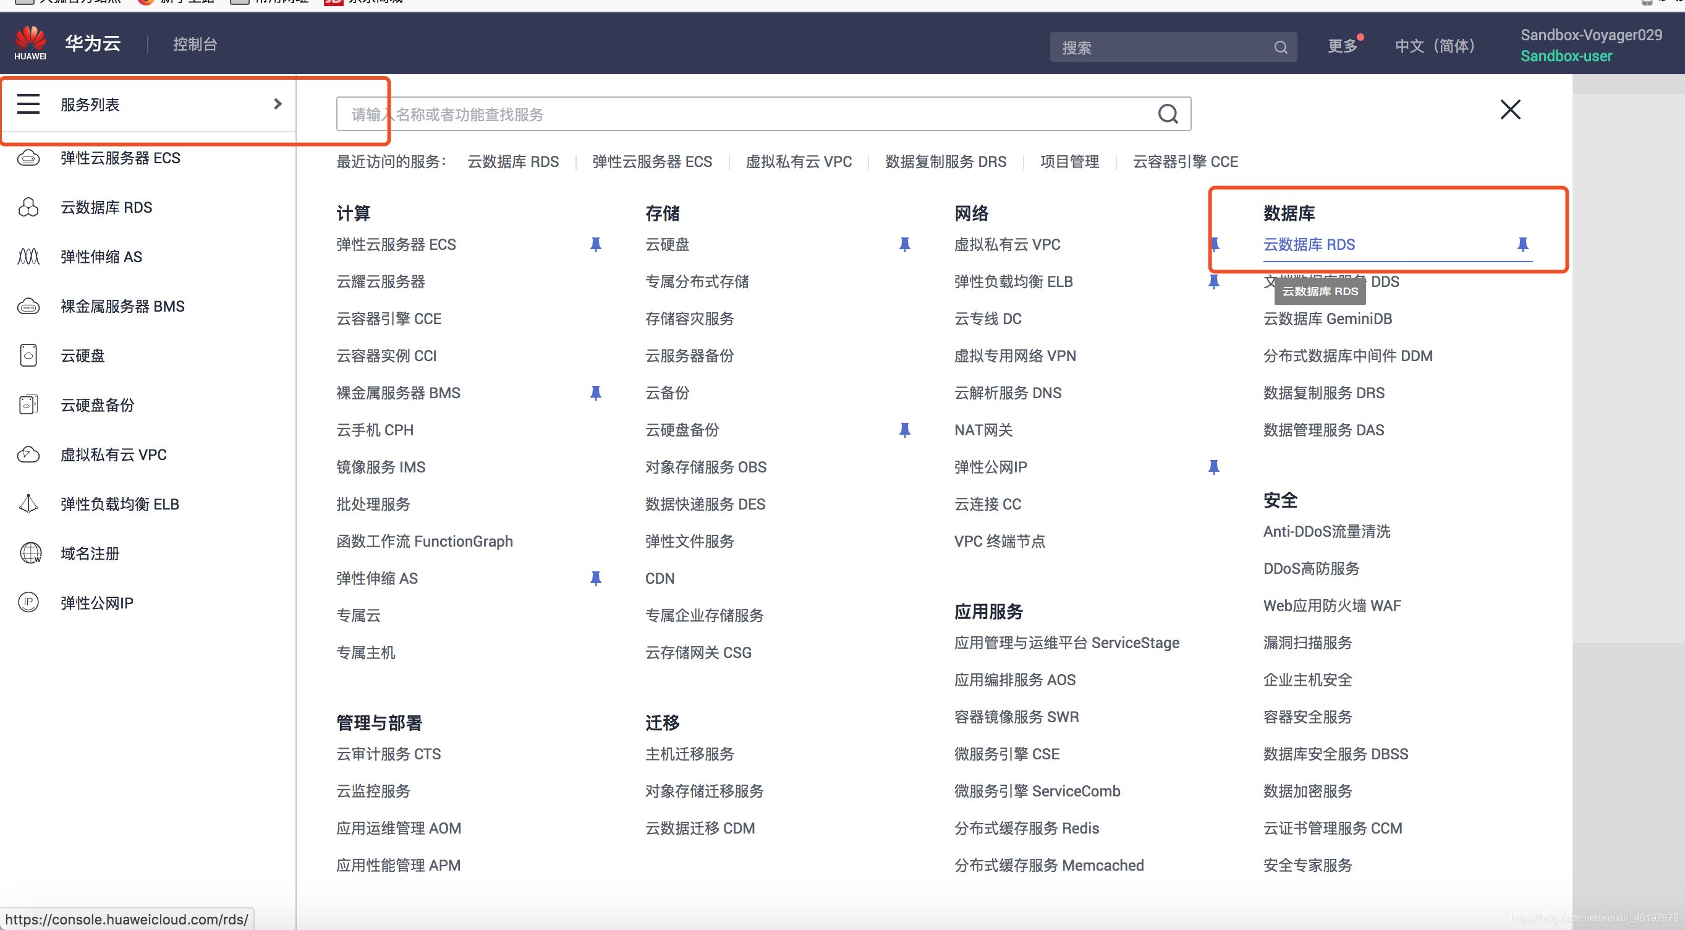1685x930 pixels.
Task: Open recently visited 虚拟私有云 VPC
Action: pos(799,161)
